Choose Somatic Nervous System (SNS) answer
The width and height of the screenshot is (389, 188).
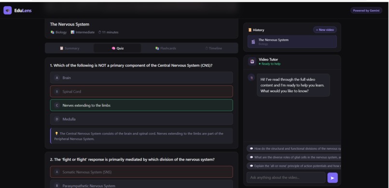pyautogui.click(x=141, y=172)
